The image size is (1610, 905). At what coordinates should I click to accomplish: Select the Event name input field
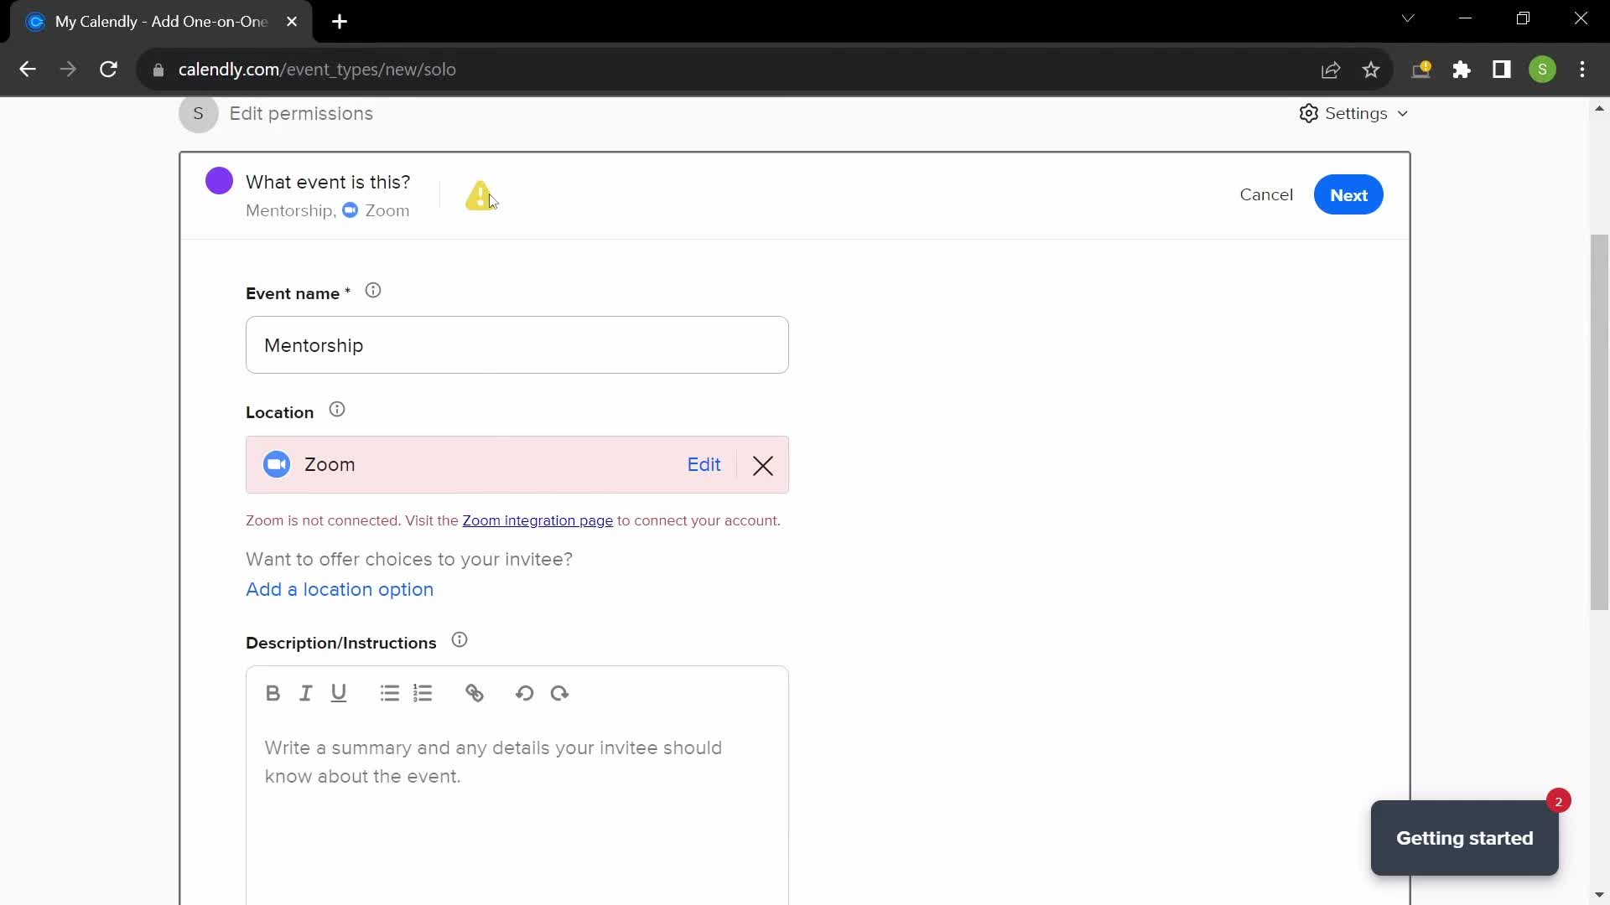tap(517, 344)
